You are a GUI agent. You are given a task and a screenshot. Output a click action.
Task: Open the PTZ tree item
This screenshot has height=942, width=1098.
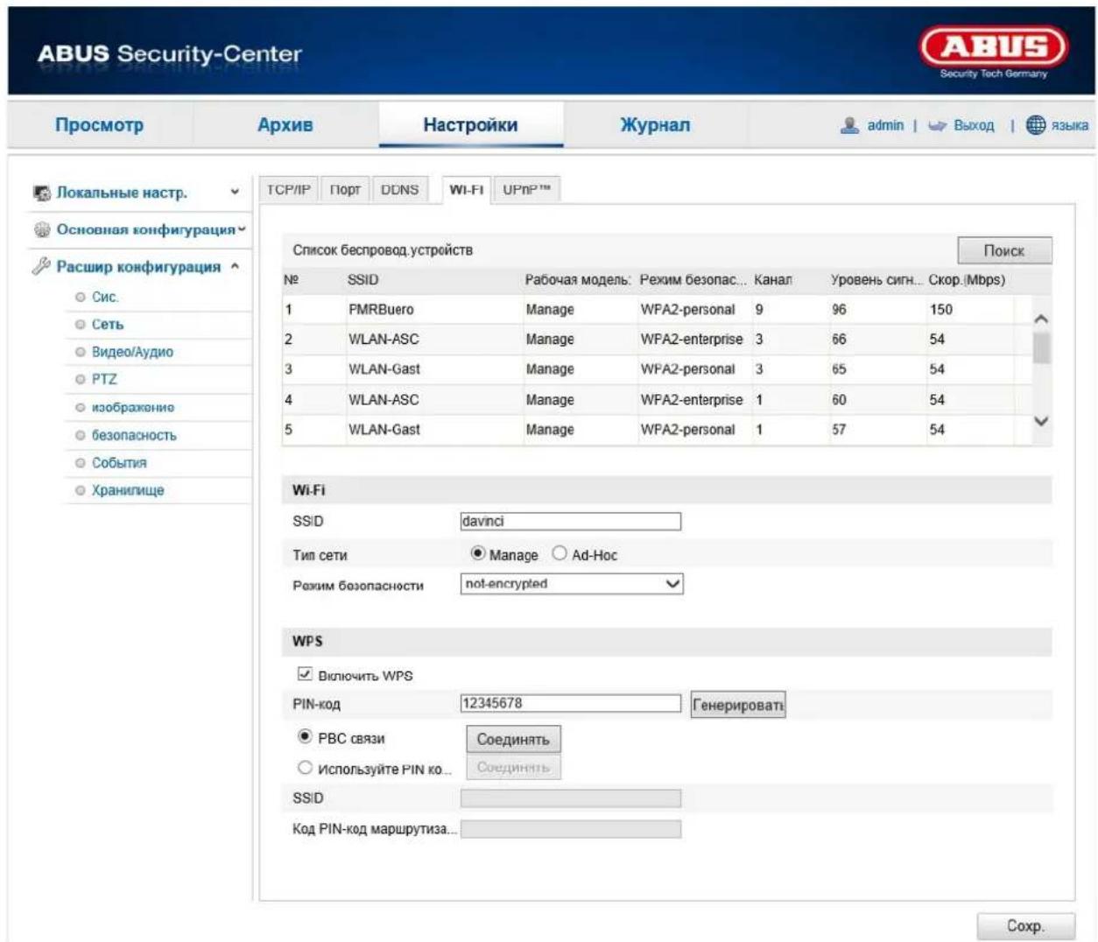[104, 379]
